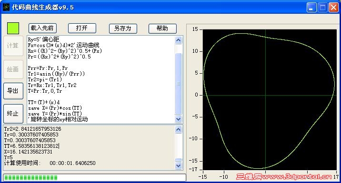
Task: Click the application icon in title bar
Action: coord(6,7)
